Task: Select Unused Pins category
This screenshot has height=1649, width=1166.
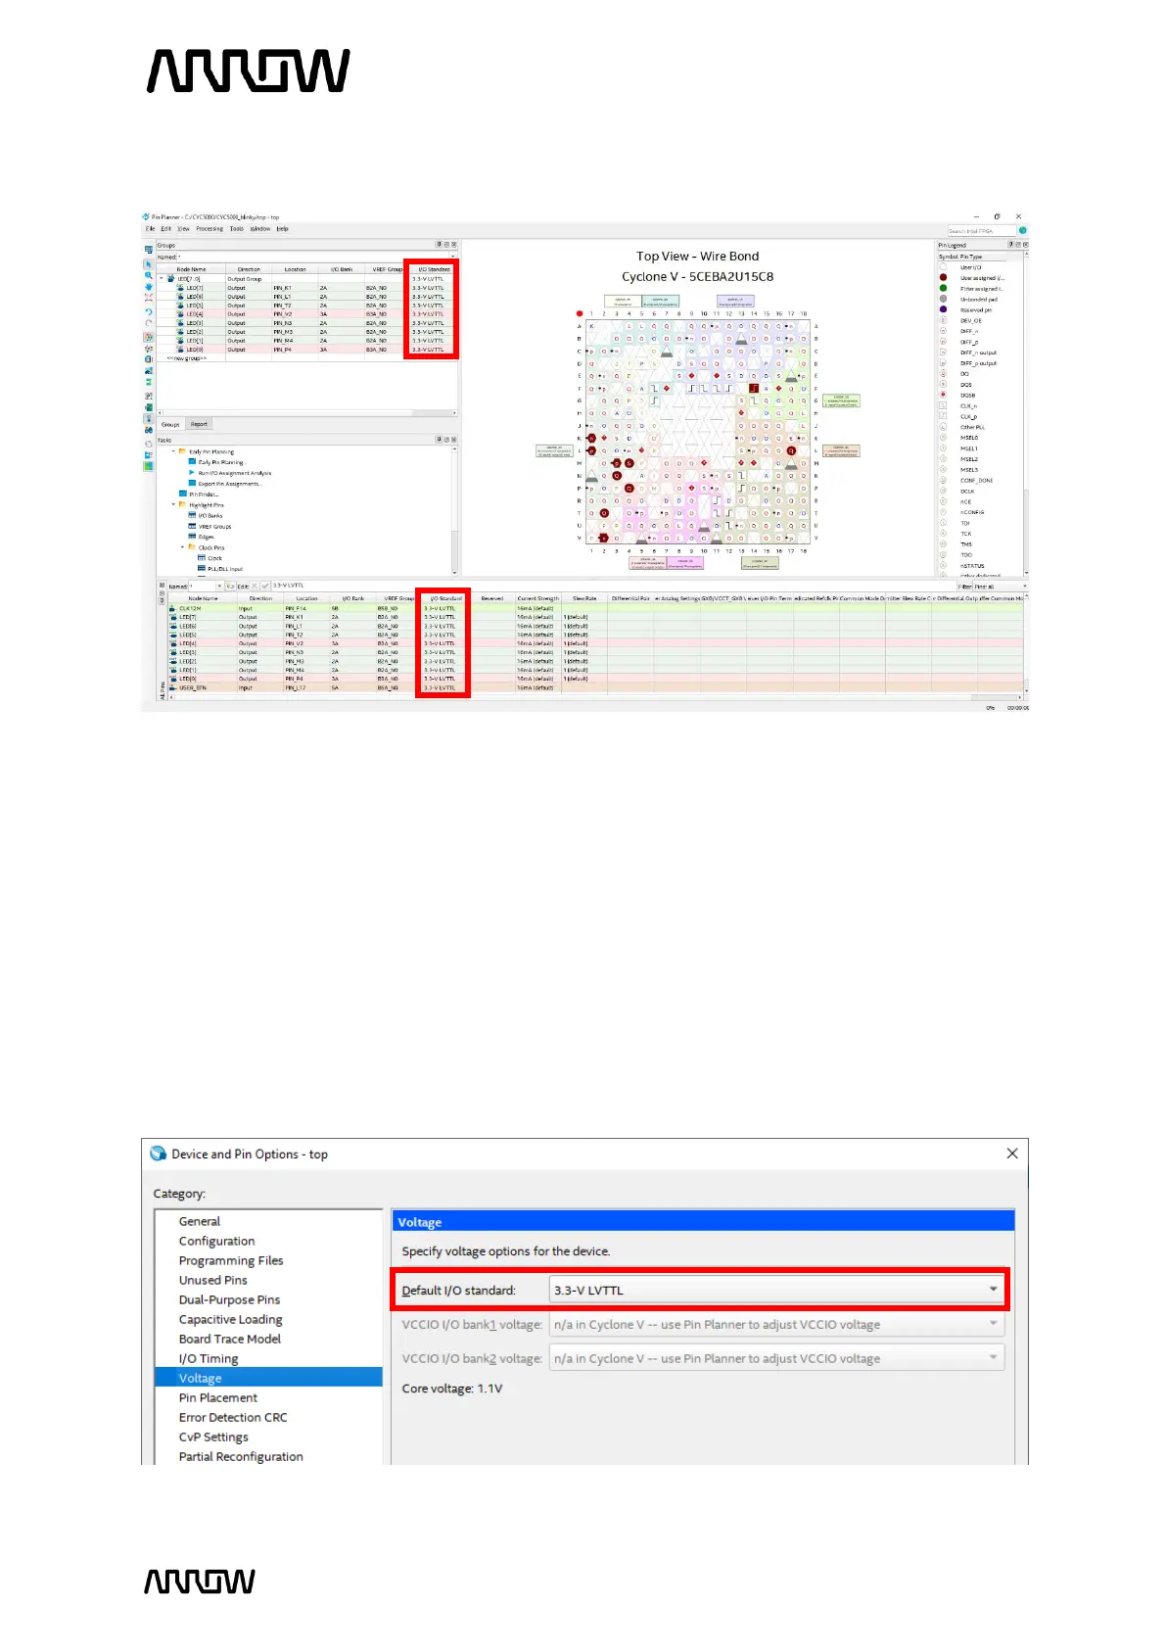Action: click(212, 1280)
